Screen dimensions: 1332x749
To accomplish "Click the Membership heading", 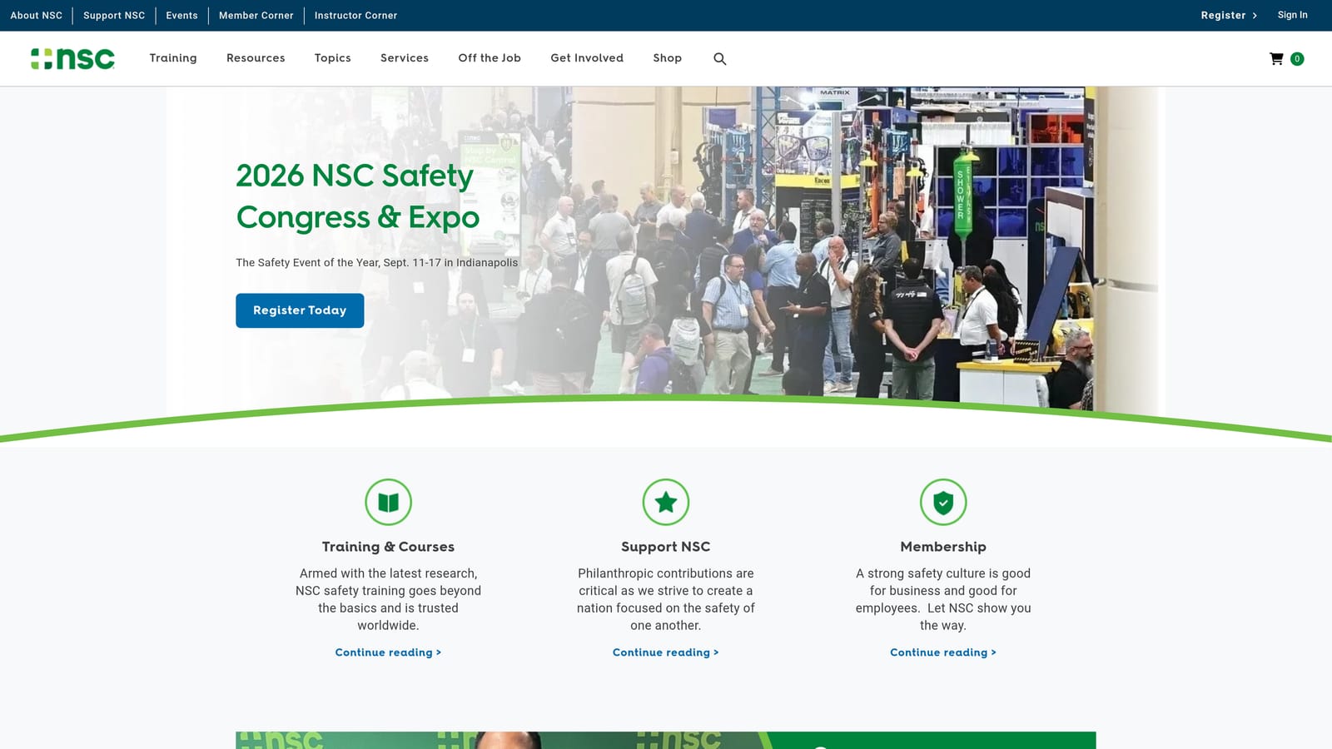I will 943,547.
